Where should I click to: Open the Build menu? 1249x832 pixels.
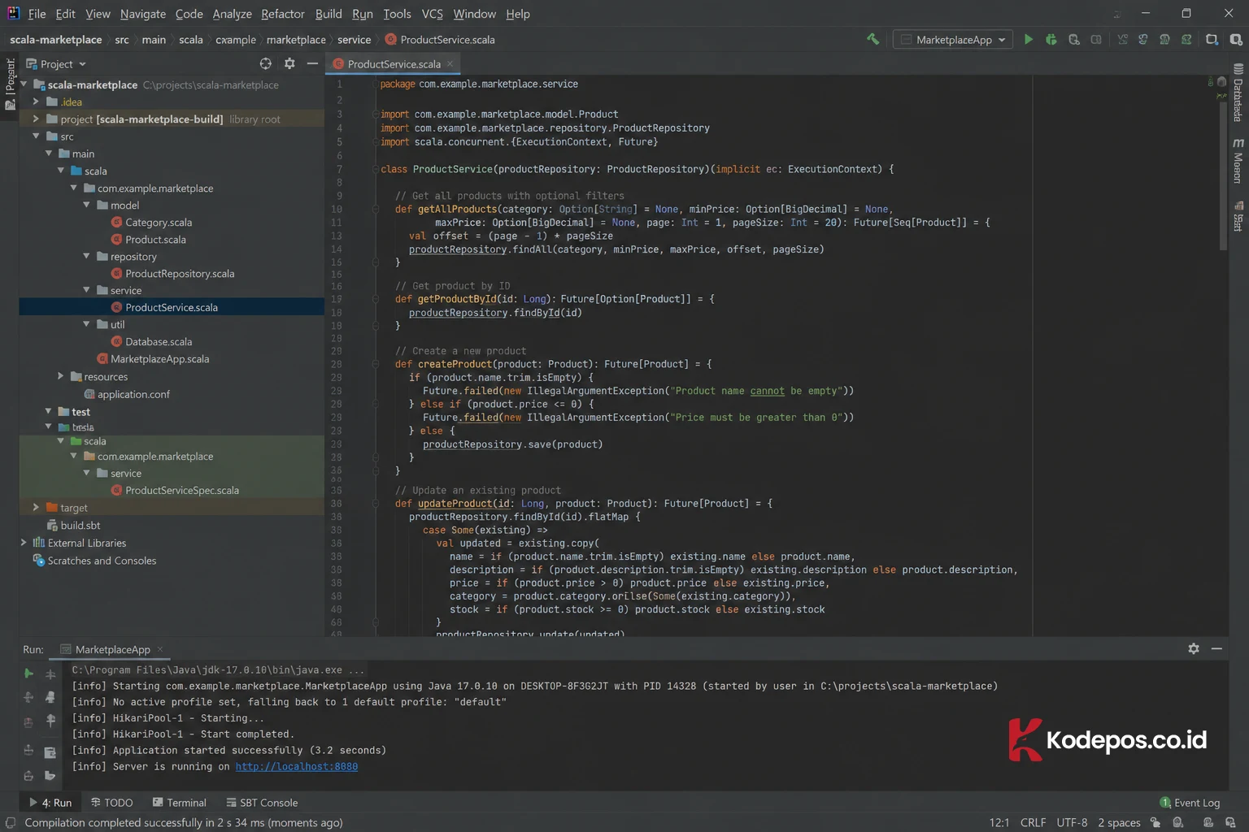coord(329,14)
